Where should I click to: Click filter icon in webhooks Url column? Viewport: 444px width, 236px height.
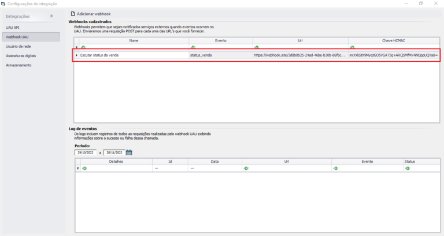coord(256,47)
